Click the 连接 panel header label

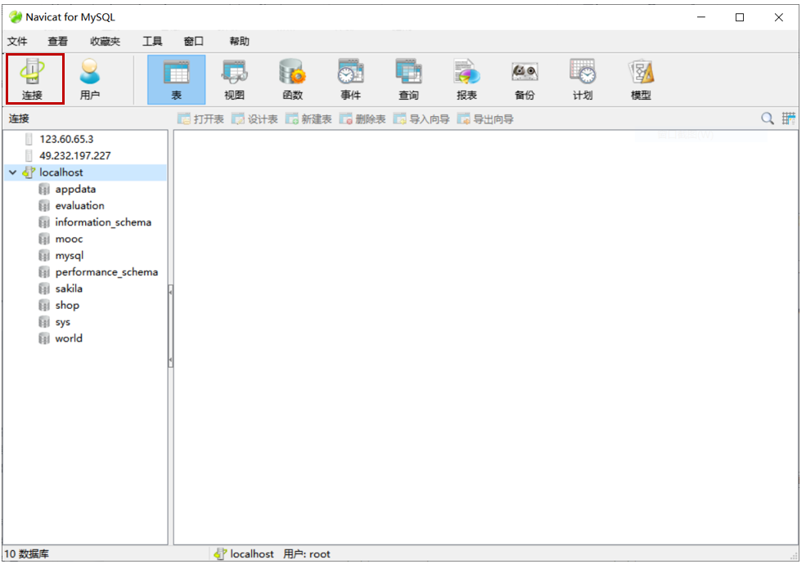point(19,119)
